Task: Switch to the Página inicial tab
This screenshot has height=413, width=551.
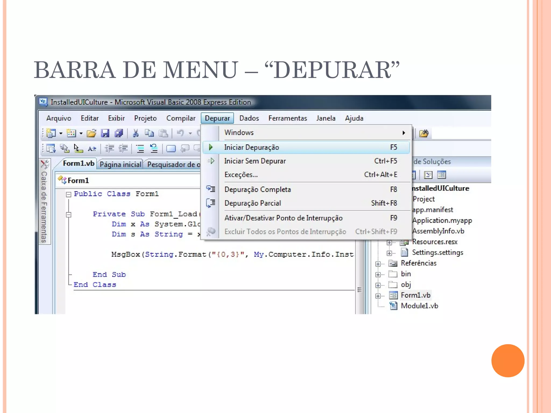Action: point(120,164)
